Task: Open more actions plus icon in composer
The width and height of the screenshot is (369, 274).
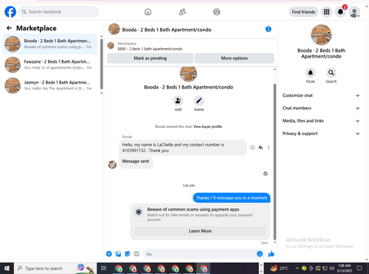Action: [109, 254]
